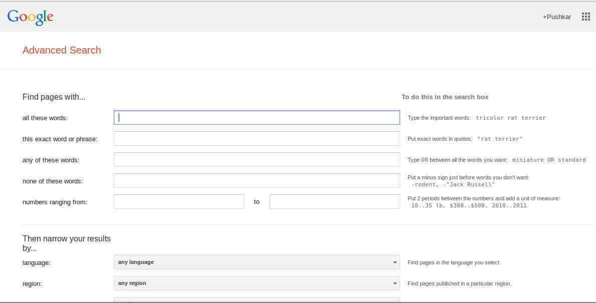596x303 pixels.
Task: Click the 'language:' label
Action: 36,263
